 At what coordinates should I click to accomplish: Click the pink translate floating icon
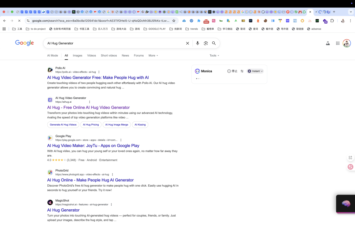(x=350, y=167)
